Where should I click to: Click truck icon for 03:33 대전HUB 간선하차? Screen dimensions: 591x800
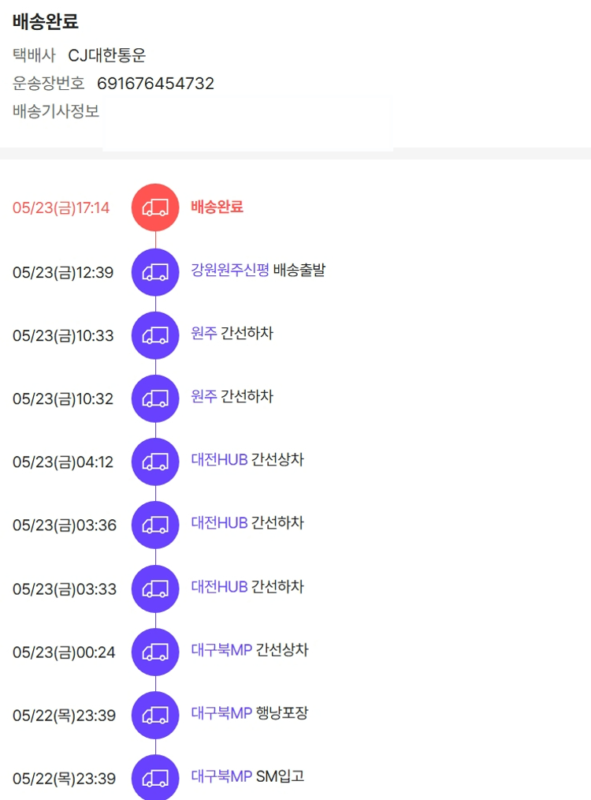155,589
